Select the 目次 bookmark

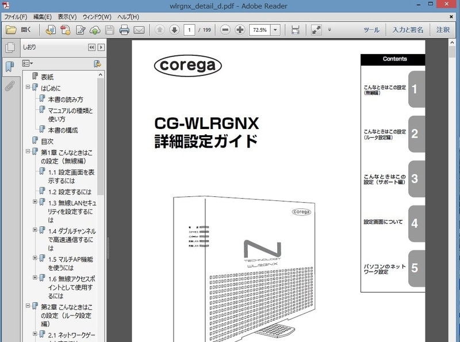coord(47,141)
